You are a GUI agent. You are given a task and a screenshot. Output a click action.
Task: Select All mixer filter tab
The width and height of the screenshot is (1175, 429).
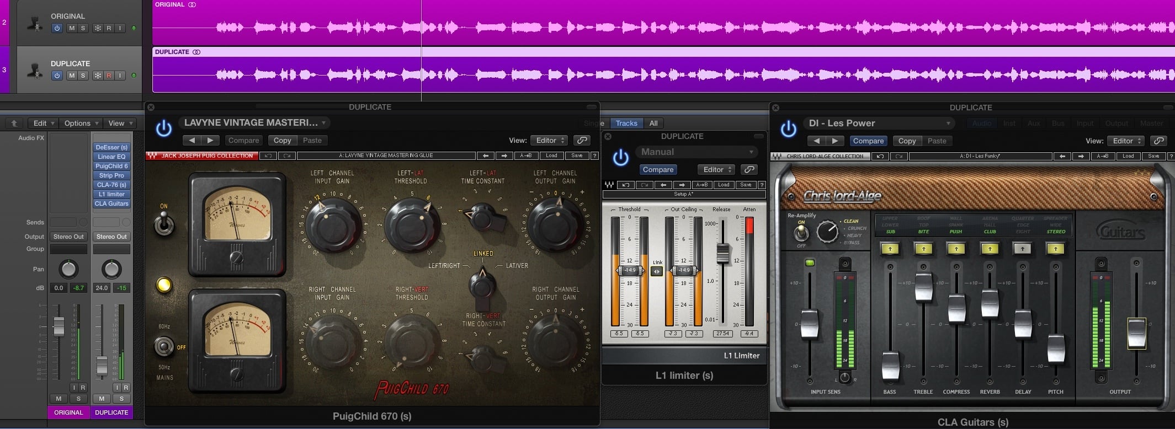click(x=653, y=123)
